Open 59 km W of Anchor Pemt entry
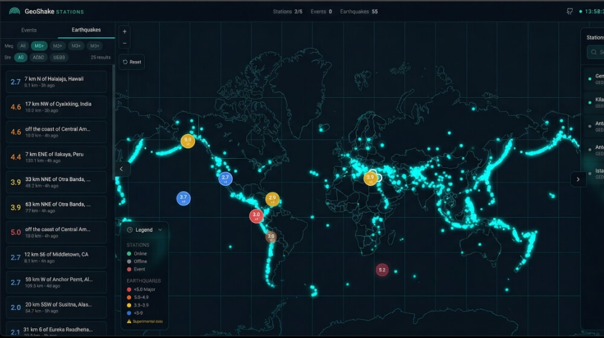Screen dimensions: 604x338 pos(56,282)
